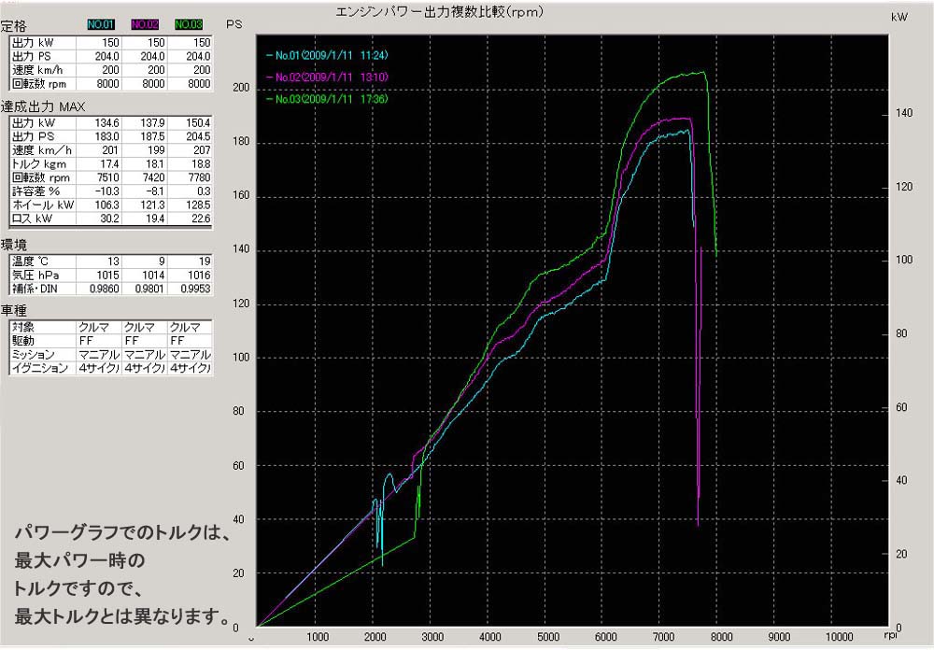Click legend entry No.03 (2009/1/11 17:36)
934x650 pixels.
329,98
